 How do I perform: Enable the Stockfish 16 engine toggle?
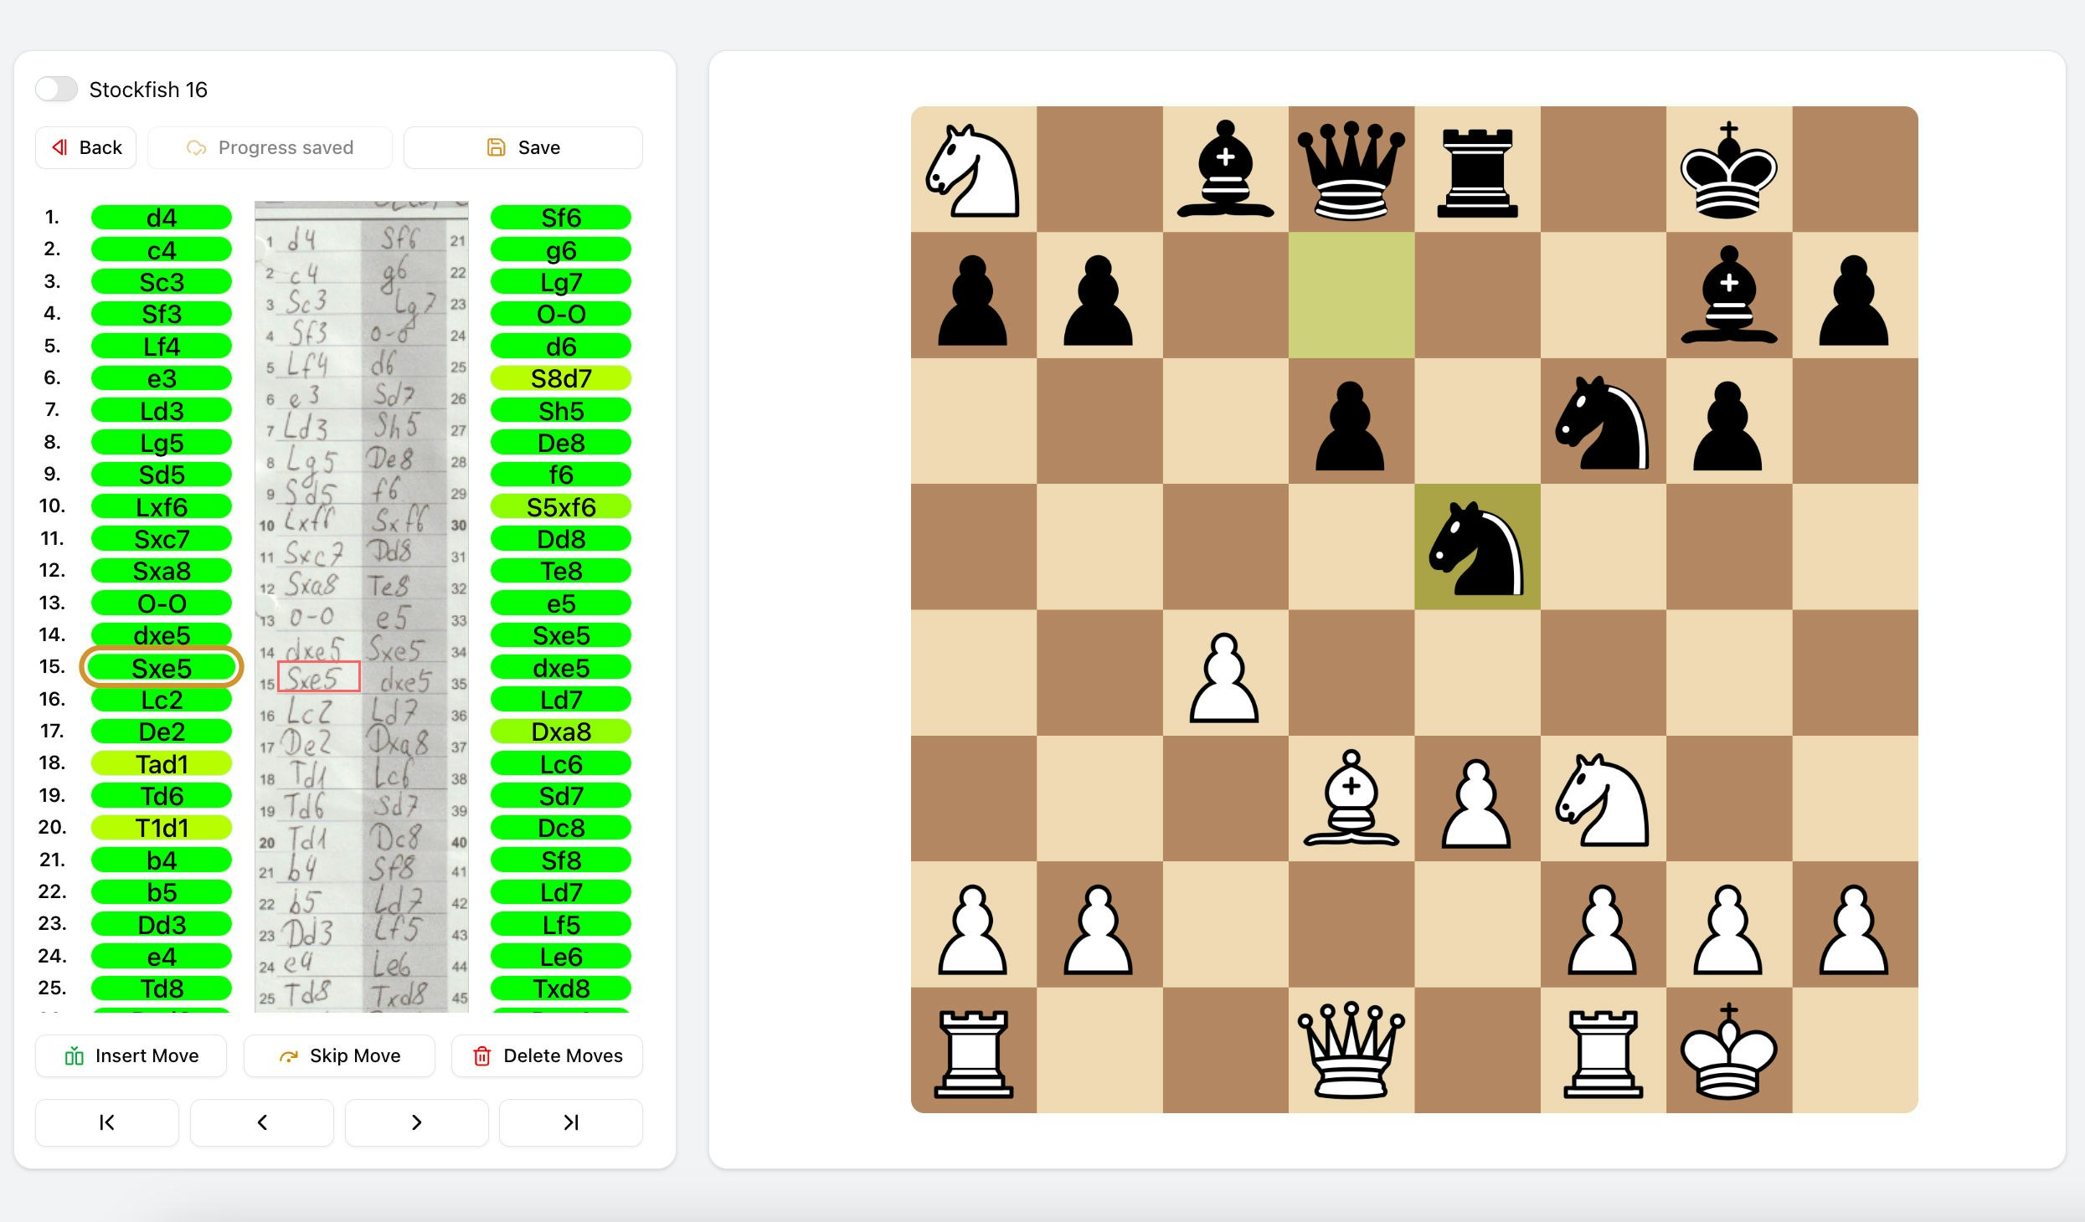(x=56, y=89)
